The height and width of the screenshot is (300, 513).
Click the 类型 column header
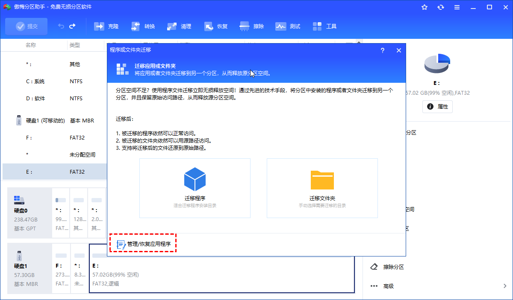pos(75,45)
